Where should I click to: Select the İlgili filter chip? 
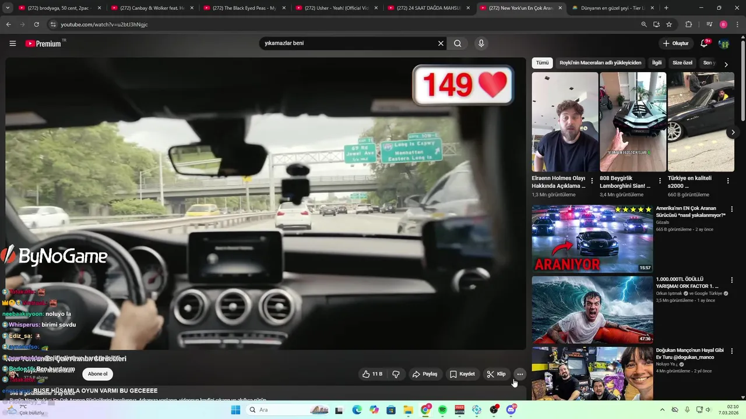coord(657,63)
